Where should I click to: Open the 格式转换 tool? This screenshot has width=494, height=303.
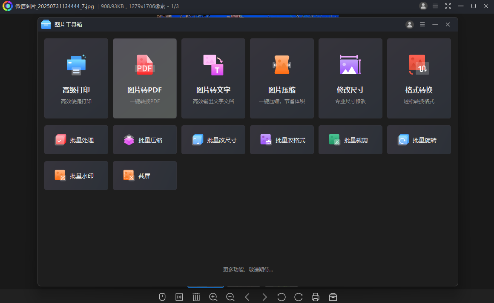coord(419,78)
